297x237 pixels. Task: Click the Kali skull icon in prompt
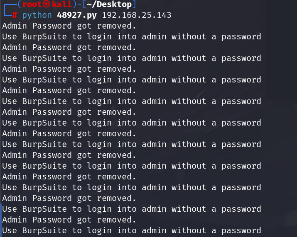(47, 4)
